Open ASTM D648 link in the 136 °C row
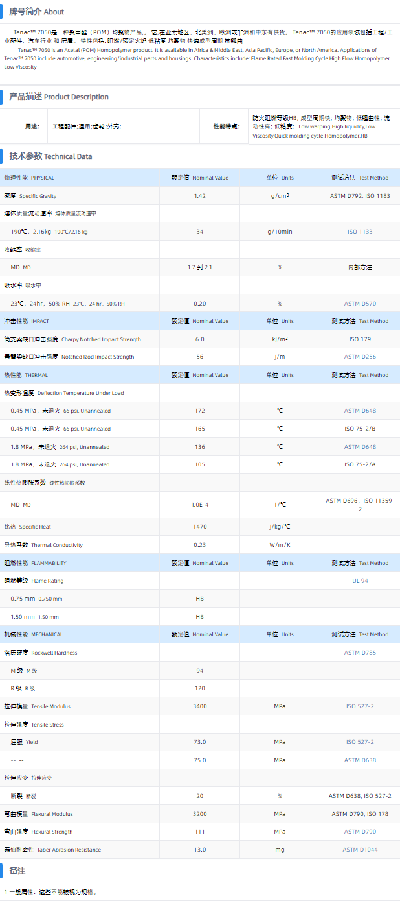Viewport: 400px width, 901px height. (x=360, y=446)
